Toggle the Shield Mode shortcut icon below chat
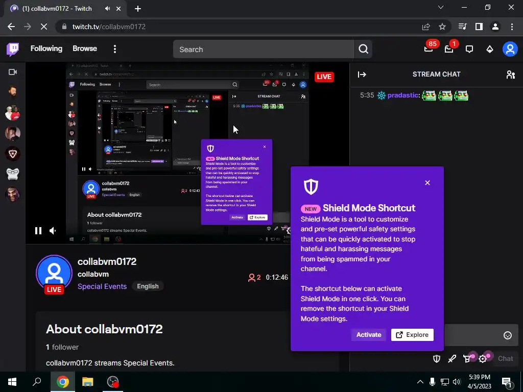Viewport: 523px width, 392px height. [437, 359]
